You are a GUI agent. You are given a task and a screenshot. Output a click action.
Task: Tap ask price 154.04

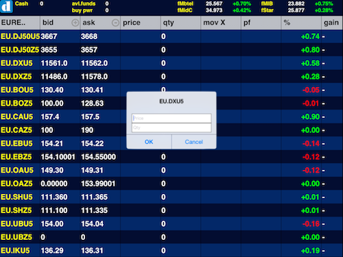(x=93, y=223)
